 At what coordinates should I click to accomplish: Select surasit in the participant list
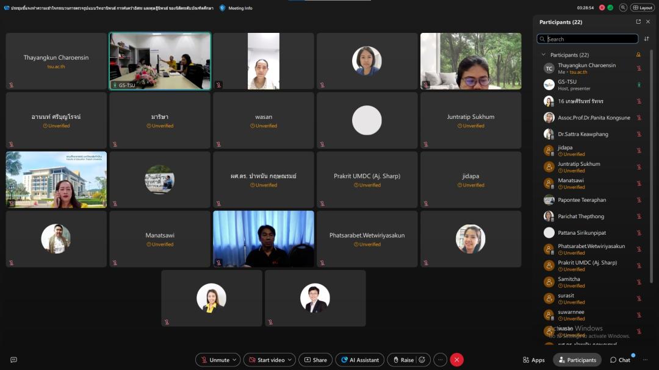[592, 299]
